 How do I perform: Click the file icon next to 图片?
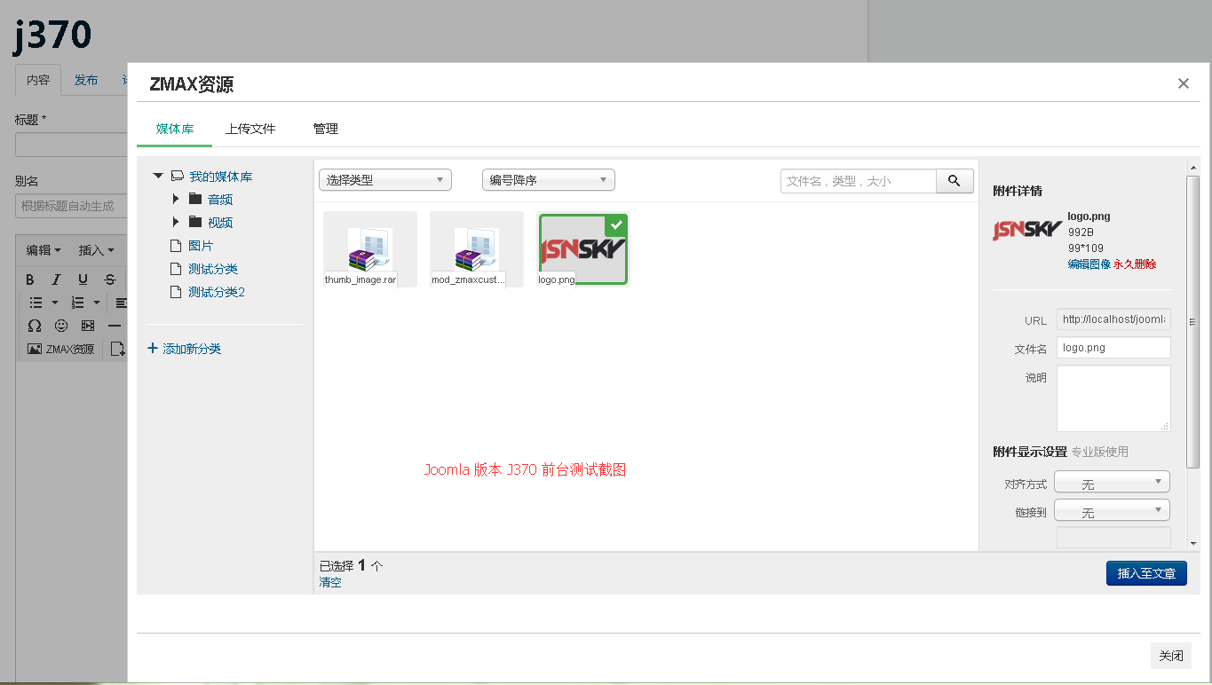(176, 246)
